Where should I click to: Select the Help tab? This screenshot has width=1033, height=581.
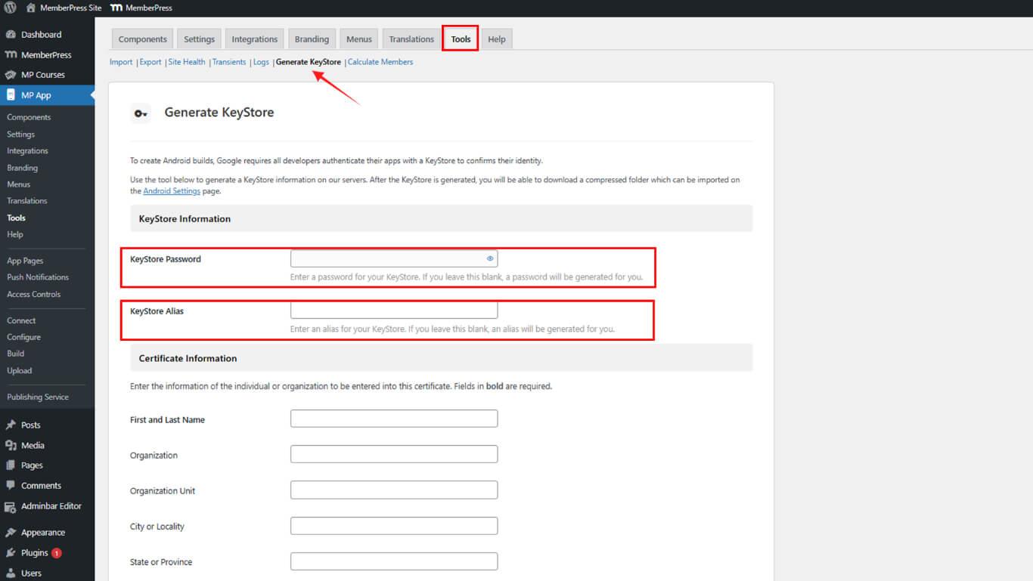pos(496,39)
